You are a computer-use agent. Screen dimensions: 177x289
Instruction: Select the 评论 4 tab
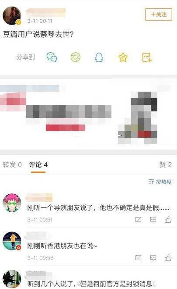point(38,164)
